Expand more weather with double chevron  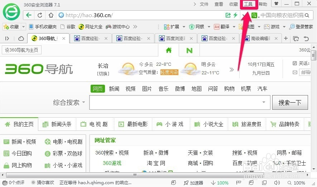pos(232,70)
